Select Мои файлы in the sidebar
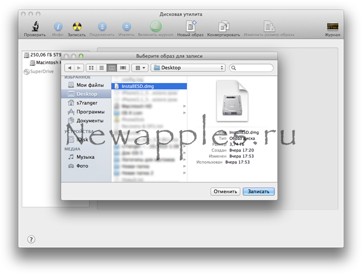362x274 pixels. [86, 85]
